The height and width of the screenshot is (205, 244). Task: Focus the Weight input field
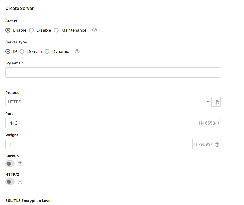(99, 144)
